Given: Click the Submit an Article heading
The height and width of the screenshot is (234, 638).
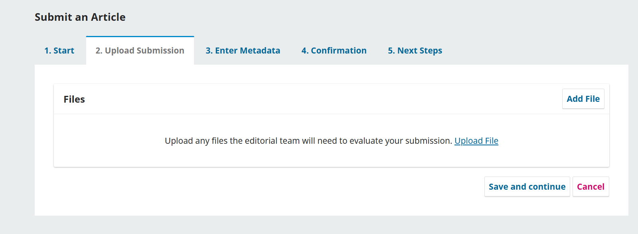Looking at the screenshot, I should [x=80, y=17].
